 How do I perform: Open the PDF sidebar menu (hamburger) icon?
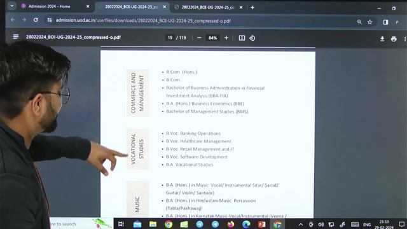click(x=16, y=37)
